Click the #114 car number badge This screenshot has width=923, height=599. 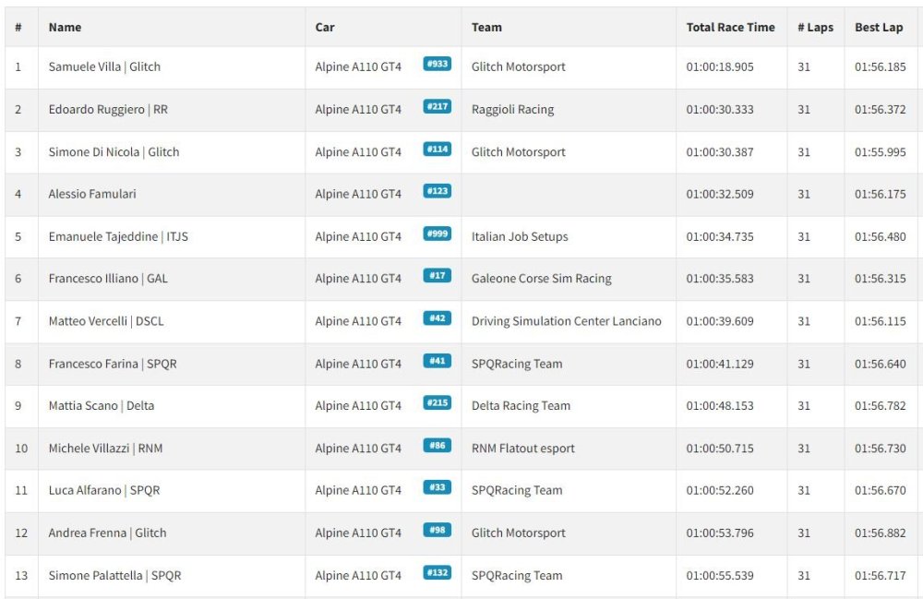point(437,149)
